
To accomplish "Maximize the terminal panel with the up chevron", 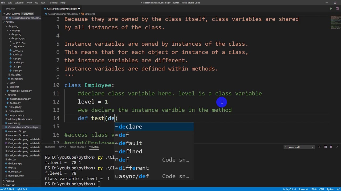I will [337, 147].
